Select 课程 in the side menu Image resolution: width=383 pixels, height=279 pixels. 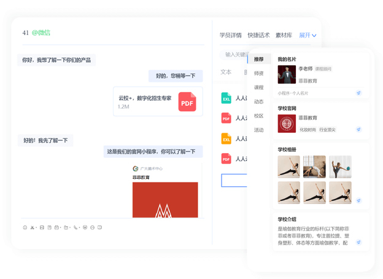point(259,88)
